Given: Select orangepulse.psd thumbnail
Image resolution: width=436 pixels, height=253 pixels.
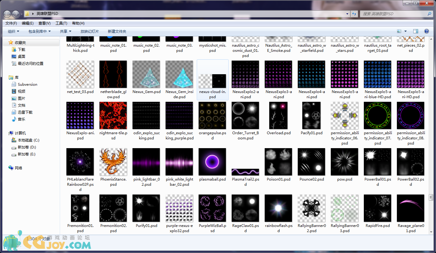Looking at the screenshot, I should point(213,115).
